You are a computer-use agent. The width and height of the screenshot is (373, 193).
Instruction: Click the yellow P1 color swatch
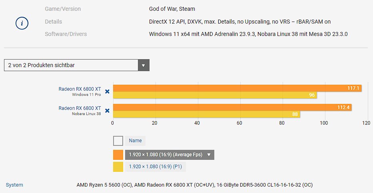click(118, 167)
